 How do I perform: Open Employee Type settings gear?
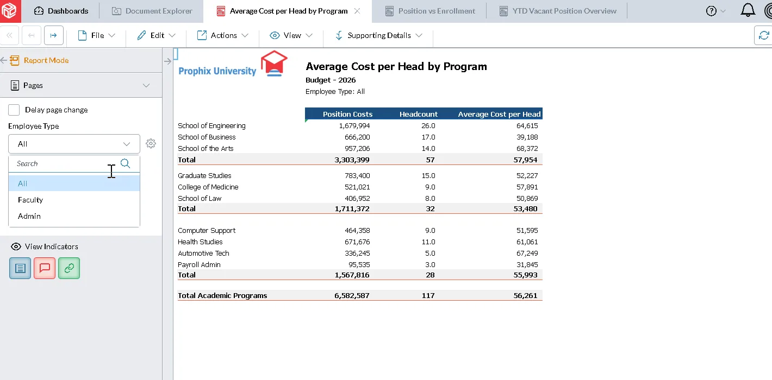point(151,144)
